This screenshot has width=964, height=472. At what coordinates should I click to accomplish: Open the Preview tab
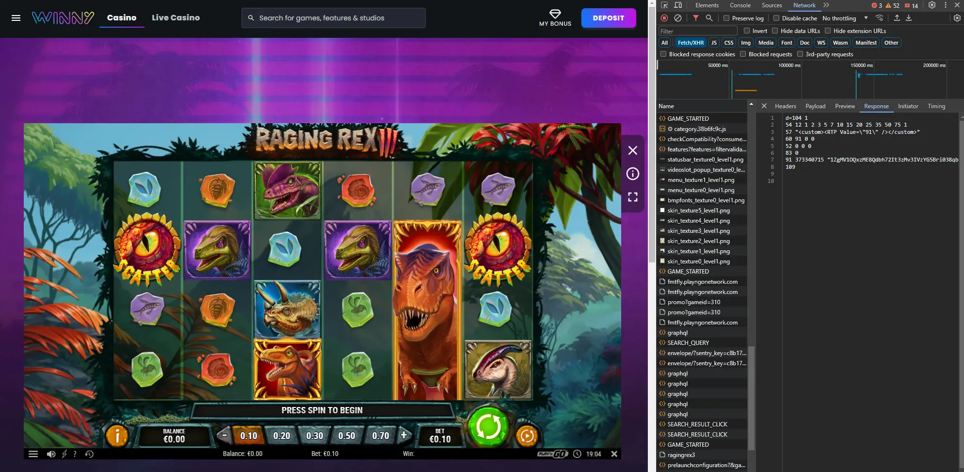pos(845,106)
